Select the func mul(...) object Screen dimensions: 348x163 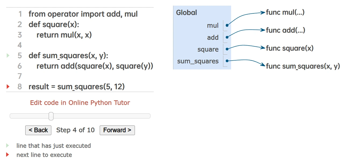pyautogui.click(x=285, y=12)
